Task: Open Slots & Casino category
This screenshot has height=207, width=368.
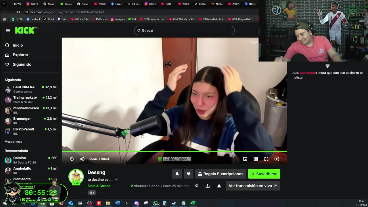Action: pos(99,186)
